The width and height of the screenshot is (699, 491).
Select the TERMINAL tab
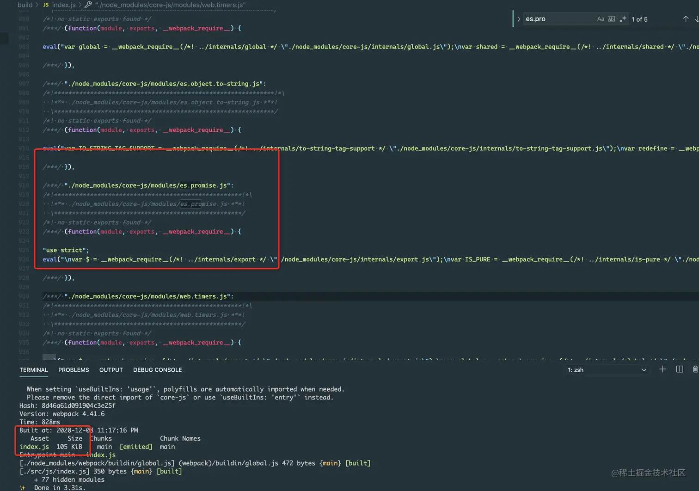pyautogui.click(x=34, y=370)
